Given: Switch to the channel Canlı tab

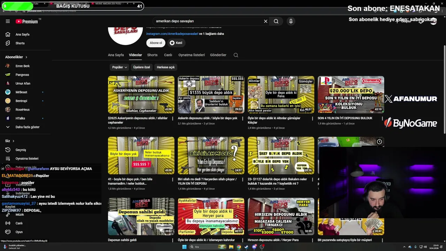Looking at the screenshot, I should point(168,55).
